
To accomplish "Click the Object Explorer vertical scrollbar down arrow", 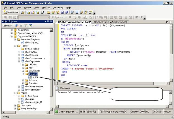I will [x=51, y=109].
